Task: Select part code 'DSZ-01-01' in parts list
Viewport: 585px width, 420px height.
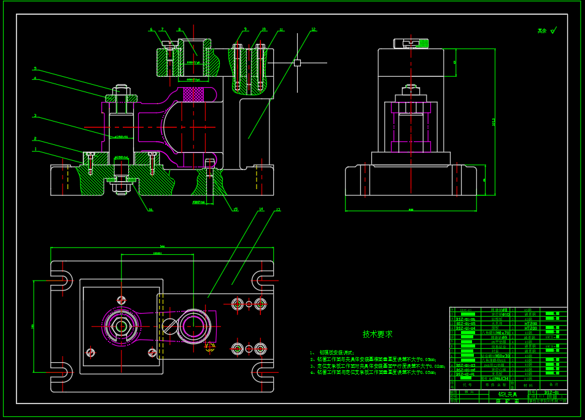Action: tap(466, 374)
